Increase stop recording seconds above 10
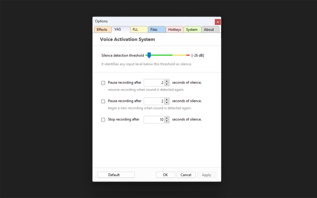The image size is (317, 198). pos(166,118)
